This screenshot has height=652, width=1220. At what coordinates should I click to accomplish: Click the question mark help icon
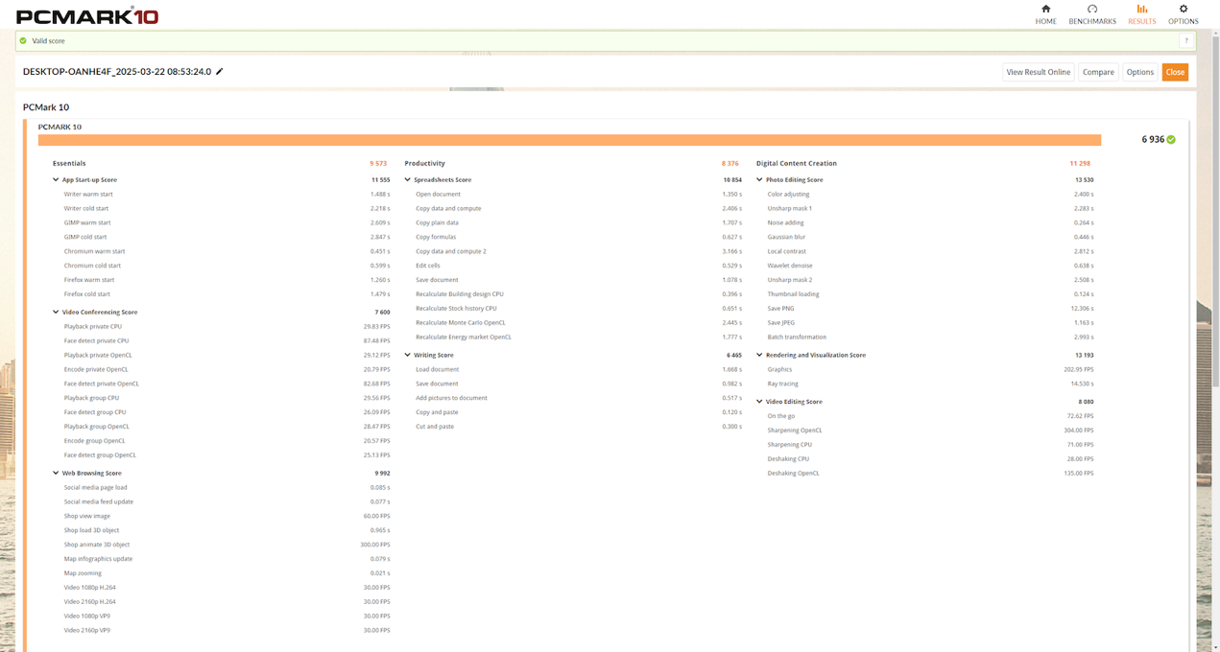coord(1186,41)
